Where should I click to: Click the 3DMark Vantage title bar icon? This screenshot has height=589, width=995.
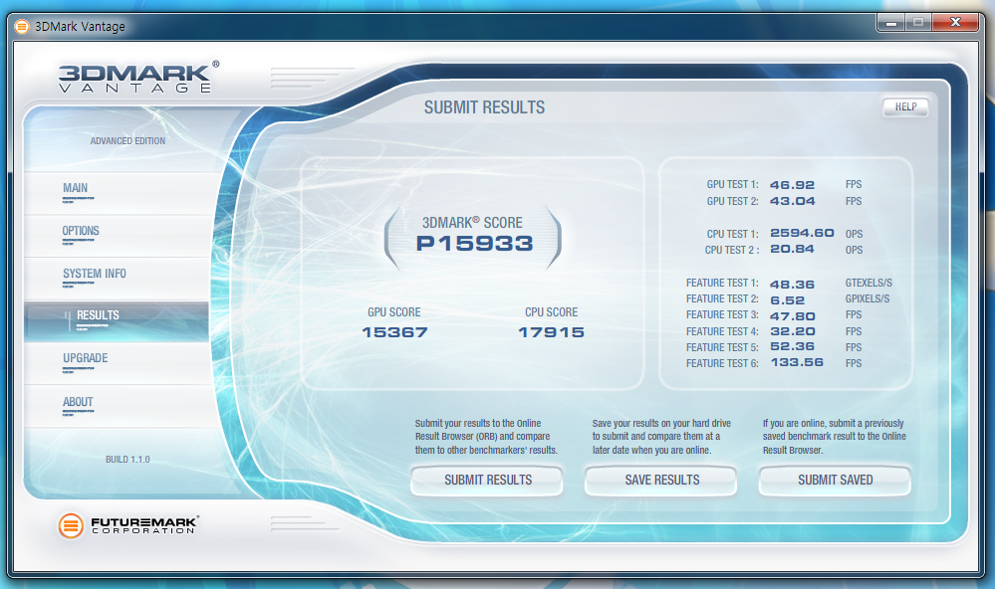pos(22,27)
